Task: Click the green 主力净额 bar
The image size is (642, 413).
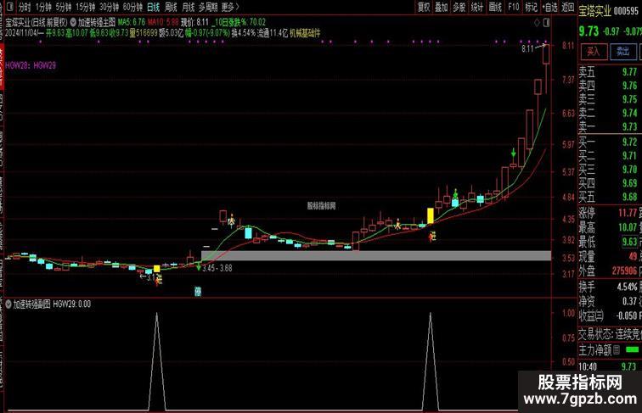Action: [x=633, y=349]
